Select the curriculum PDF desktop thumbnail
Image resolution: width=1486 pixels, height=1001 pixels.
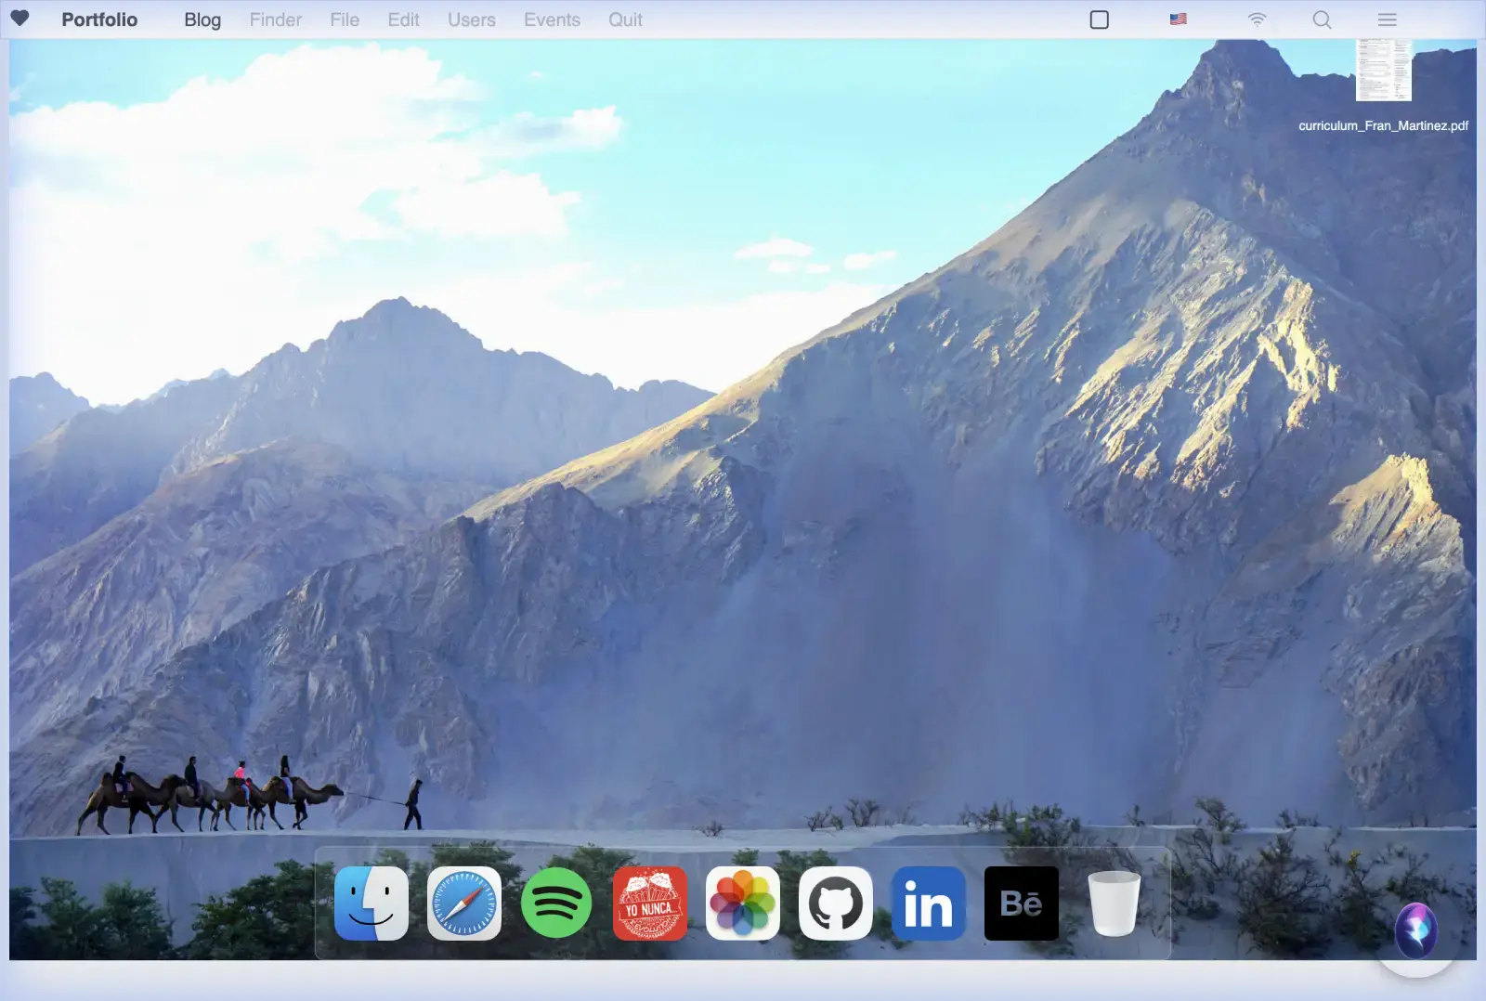coord(1384,70)
